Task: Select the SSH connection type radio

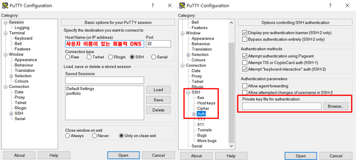Action: coord(132,57)
